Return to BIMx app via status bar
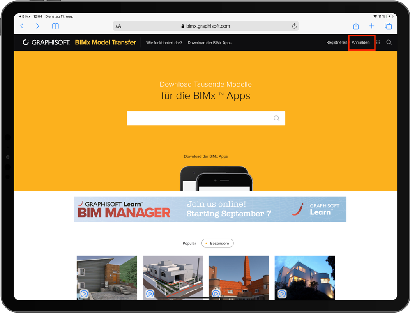The image size is (410, 313). pos(24,16)
